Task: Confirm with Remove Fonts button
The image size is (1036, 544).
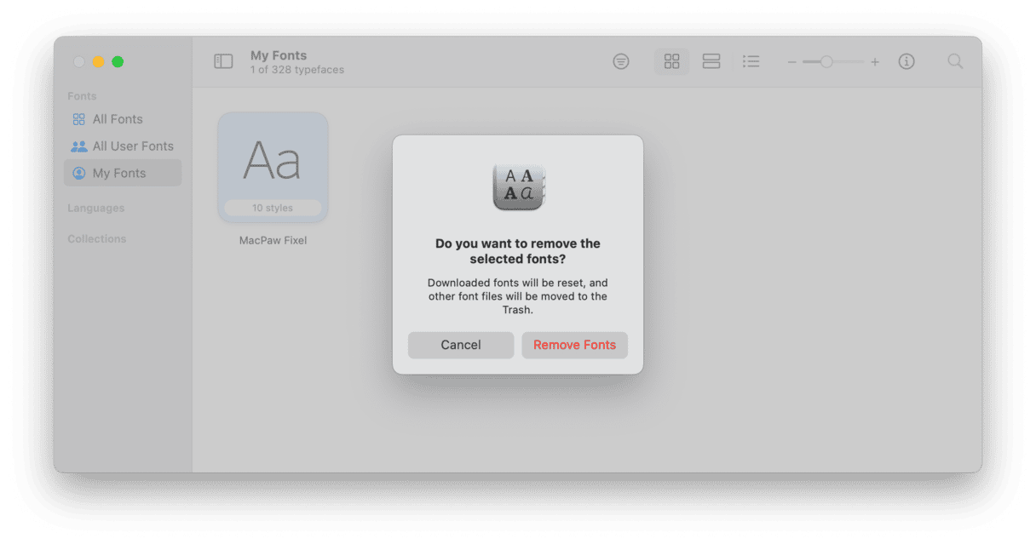Action: 574,345
